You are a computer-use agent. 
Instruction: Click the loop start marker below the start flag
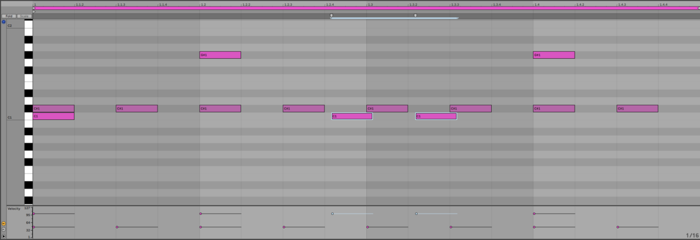point(34,11)
